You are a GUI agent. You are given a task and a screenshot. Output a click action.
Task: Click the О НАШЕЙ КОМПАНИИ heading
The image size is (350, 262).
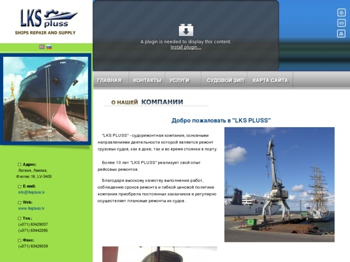point(147,102)
